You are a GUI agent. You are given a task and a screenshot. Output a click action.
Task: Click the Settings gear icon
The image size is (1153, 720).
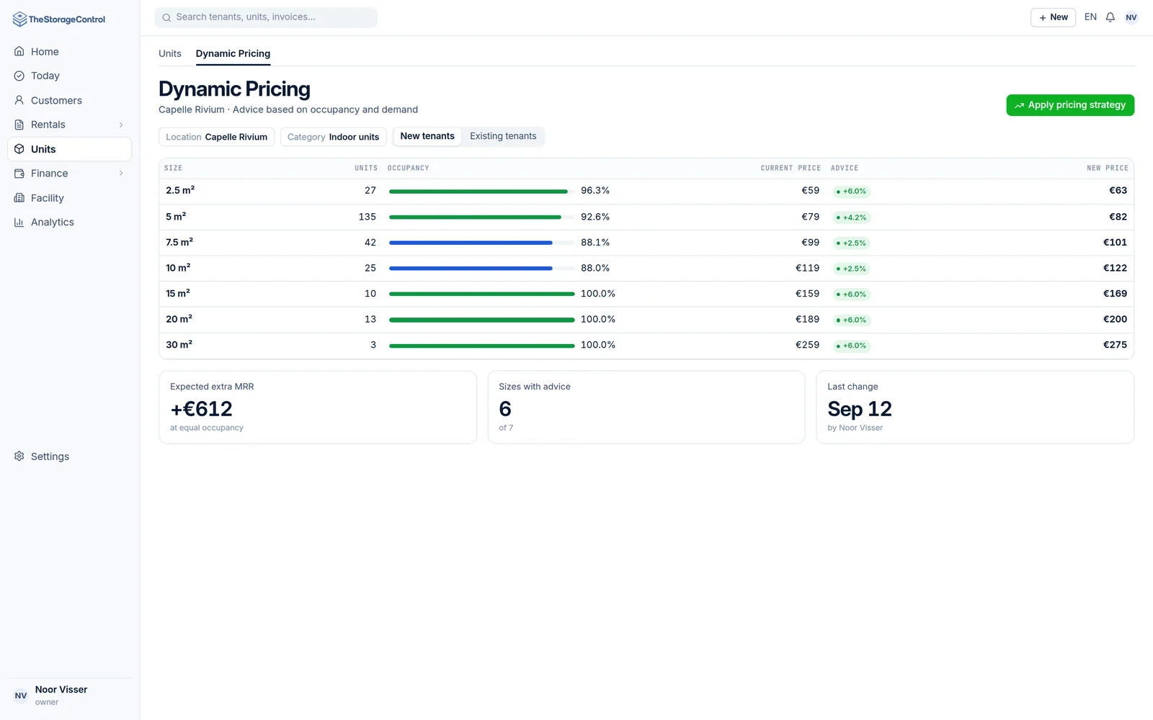19,456
